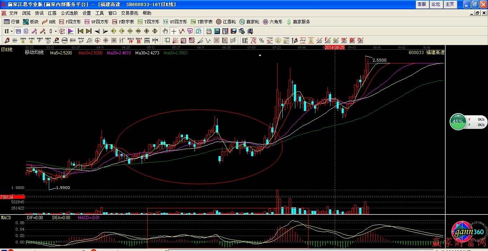Screen dimensions: 488x251
Task: Click the 论坛 forum button
Action: (436, 4)
